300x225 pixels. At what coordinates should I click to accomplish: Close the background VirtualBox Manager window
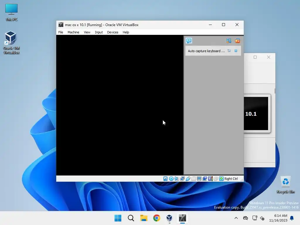coord(269,57)
